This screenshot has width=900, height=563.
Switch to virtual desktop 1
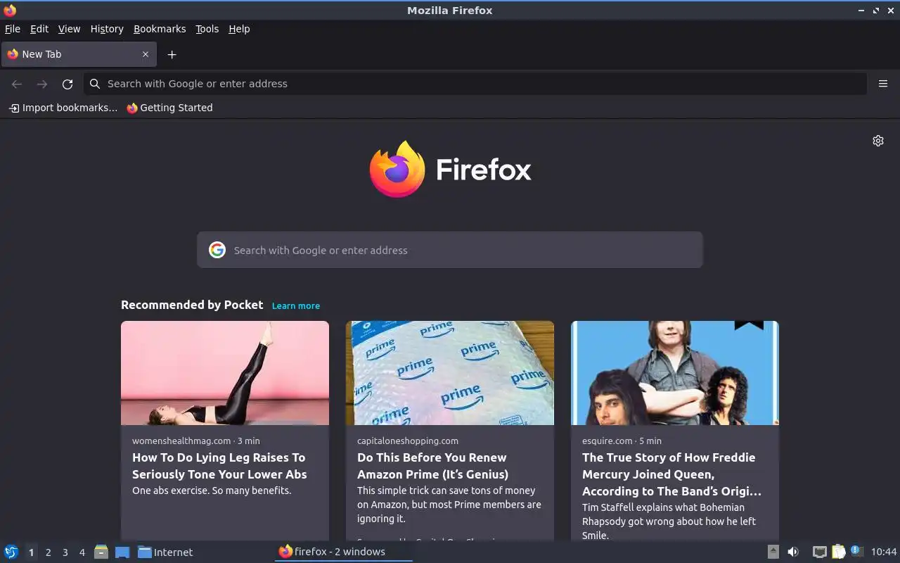click(31, 552)
